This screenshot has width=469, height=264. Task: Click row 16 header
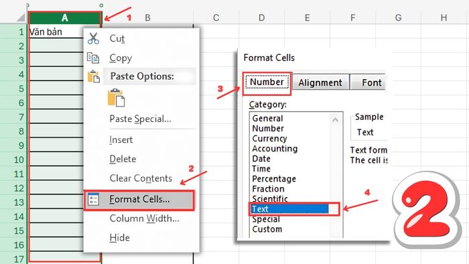pyautogui.click(x=13, y=245)
